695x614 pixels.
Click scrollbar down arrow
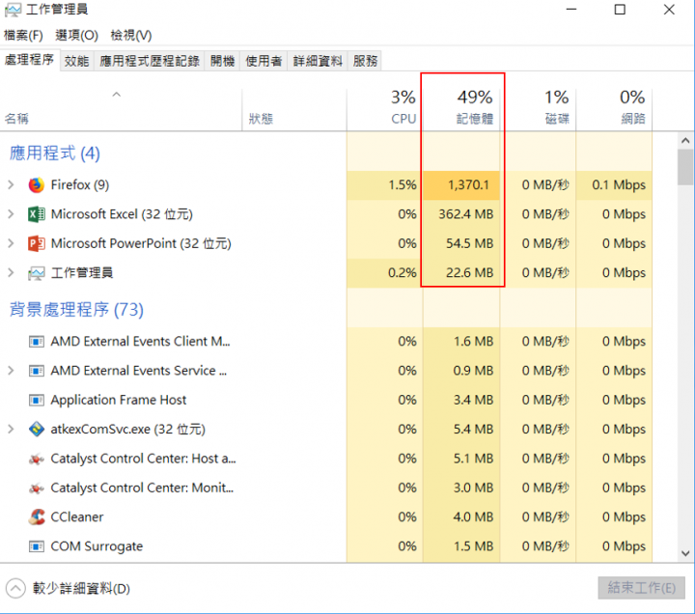pos(685,553)
